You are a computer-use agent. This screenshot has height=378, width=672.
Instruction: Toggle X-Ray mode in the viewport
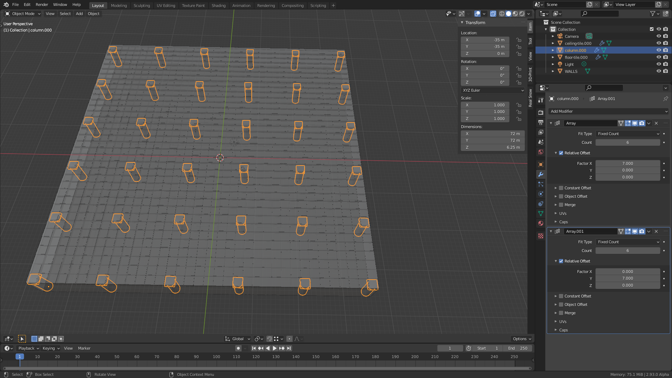[x=493, y=14]
